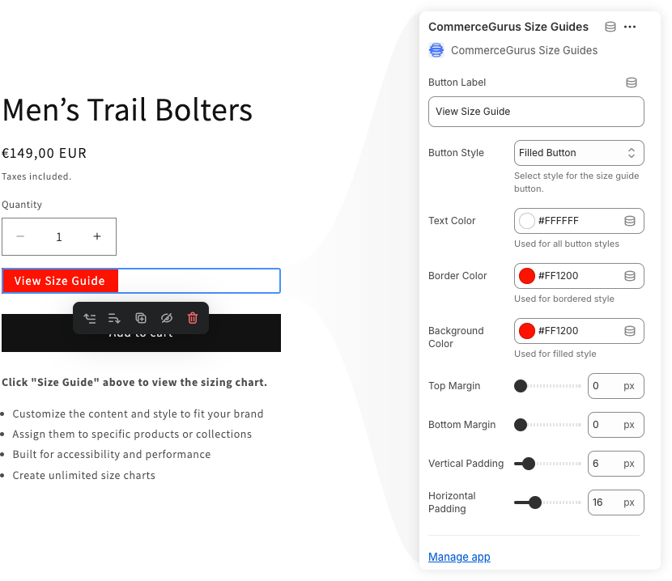The image size is (672, 581).
Task: Select Filled Button from style selector
Action: pyautogui.click(x=578, y=152)
